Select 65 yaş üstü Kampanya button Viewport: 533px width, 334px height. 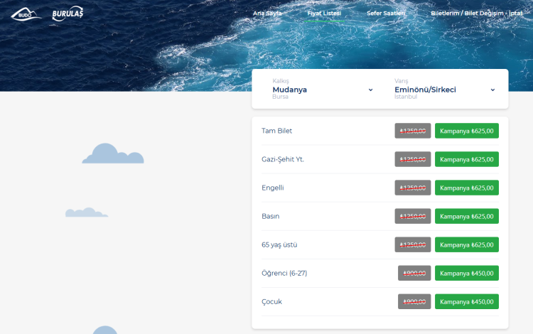466,244
